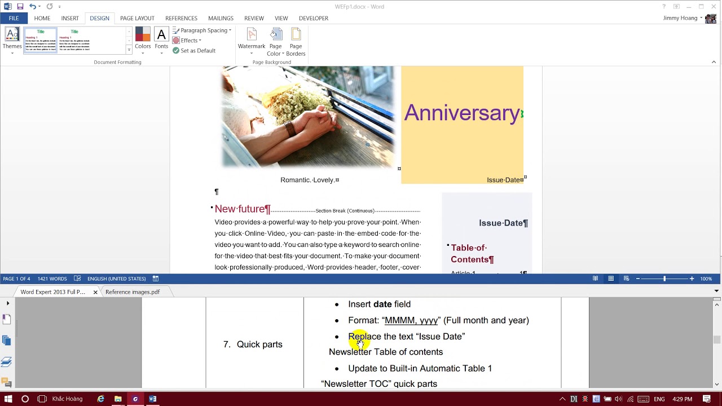The width and height of the screenshot is (722, 406).
Task: Open Ribbon Display Options
Action: pyautogui.click(x=676, y=7)
